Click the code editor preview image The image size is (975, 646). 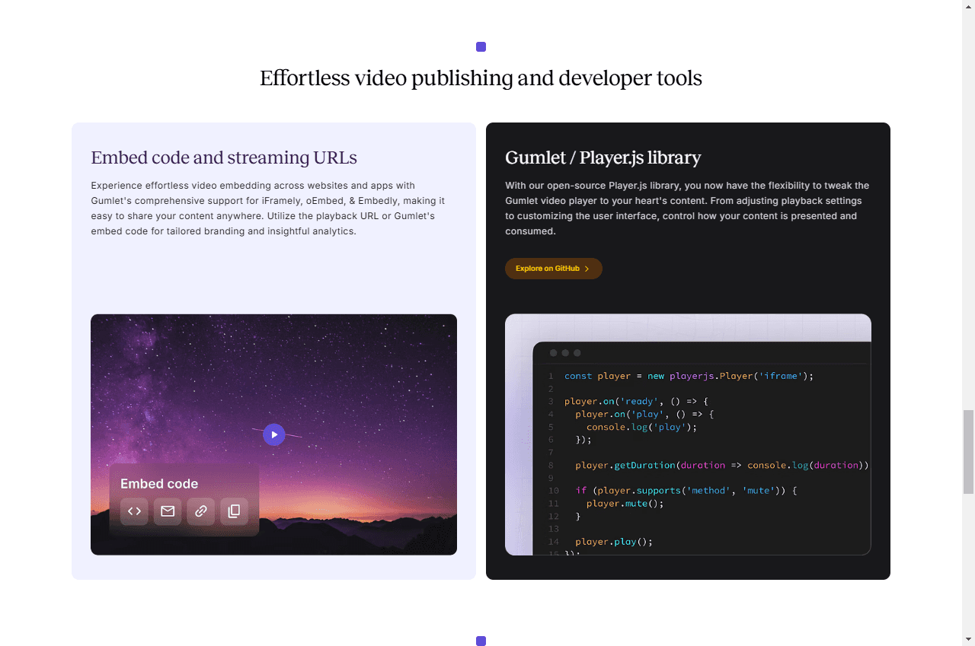(688, 434)
